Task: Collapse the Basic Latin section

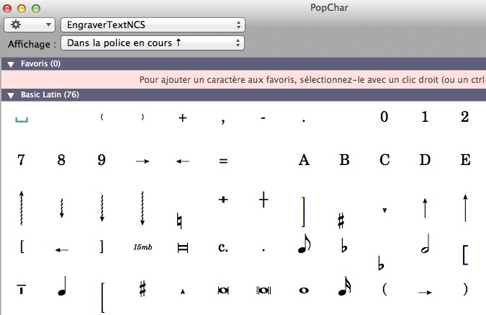Action: [x=12, y=95]
